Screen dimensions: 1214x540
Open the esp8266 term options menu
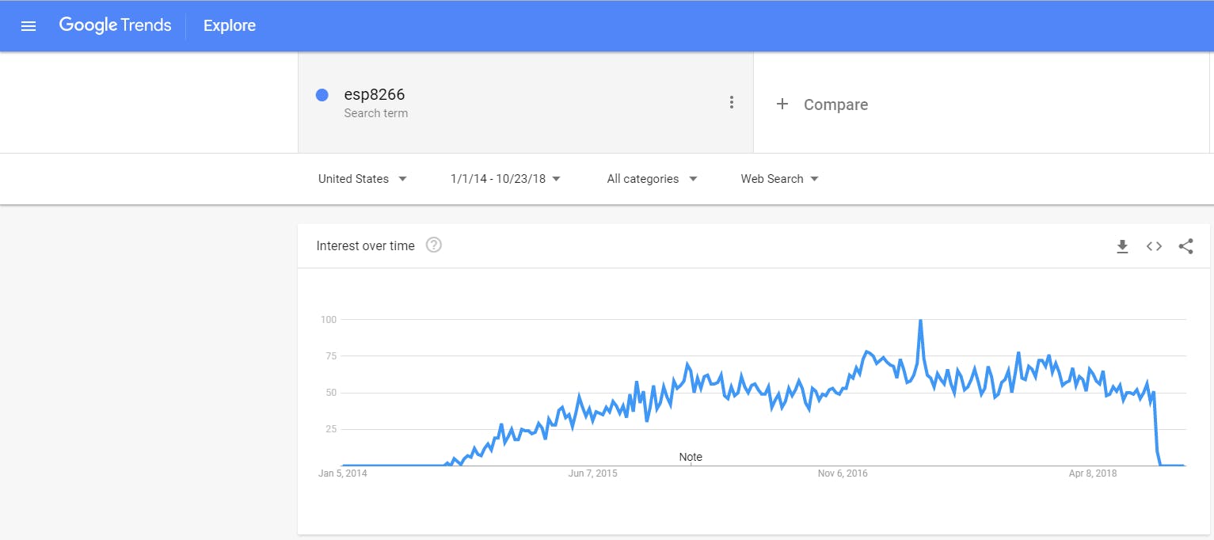[x=732, y=102]
